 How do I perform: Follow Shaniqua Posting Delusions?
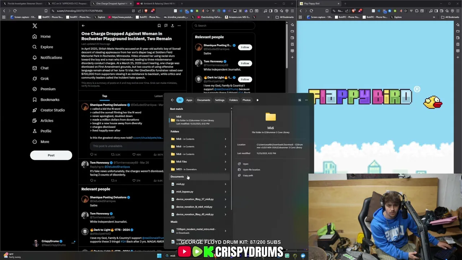[245, 47]
